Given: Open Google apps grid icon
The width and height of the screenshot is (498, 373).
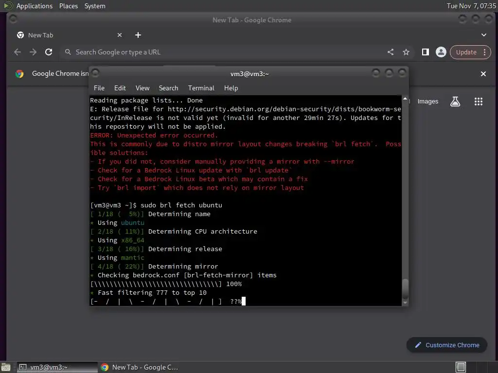Looking at the screenshot, I should tap(479, 102).
